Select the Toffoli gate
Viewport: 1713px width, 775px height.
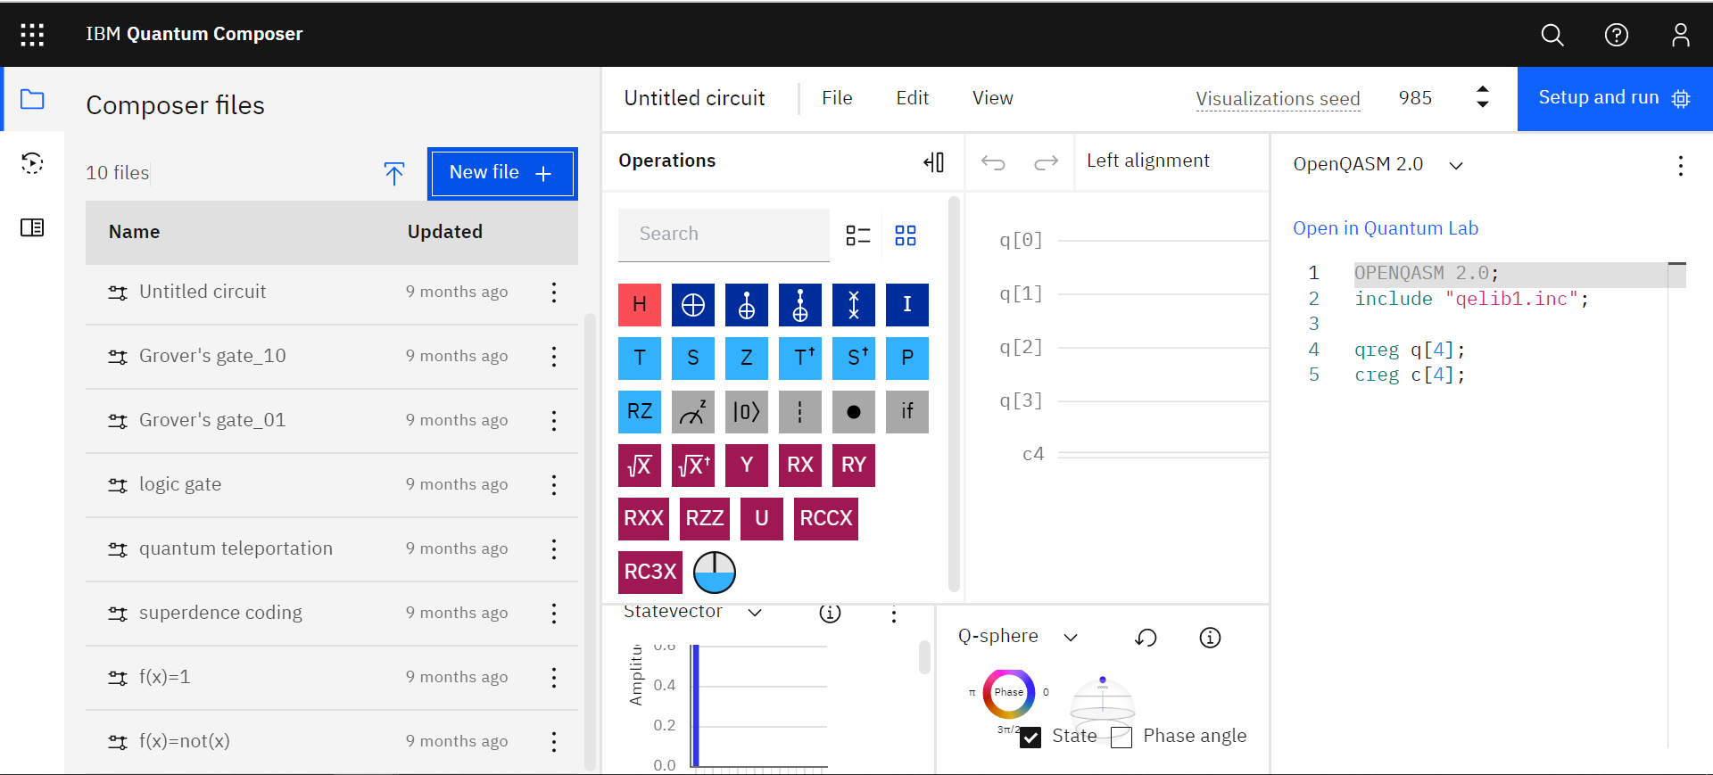click(800, 305)
